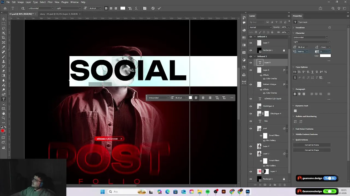Click Convert to Shape button

312,150
